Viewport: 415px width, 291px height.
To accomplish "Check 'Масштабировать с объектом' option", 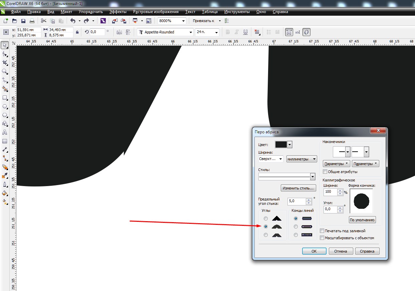I will coord(322,238).
